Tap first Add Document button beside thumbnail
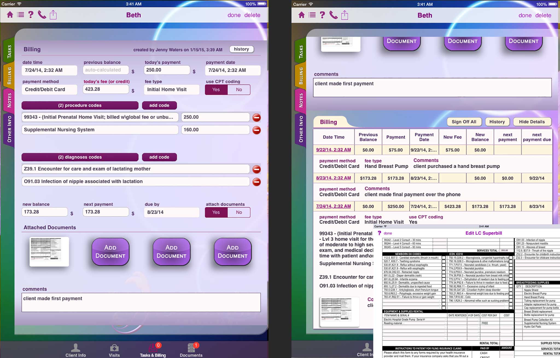Viewport: 560px width, 358px height. click(110, 252)
